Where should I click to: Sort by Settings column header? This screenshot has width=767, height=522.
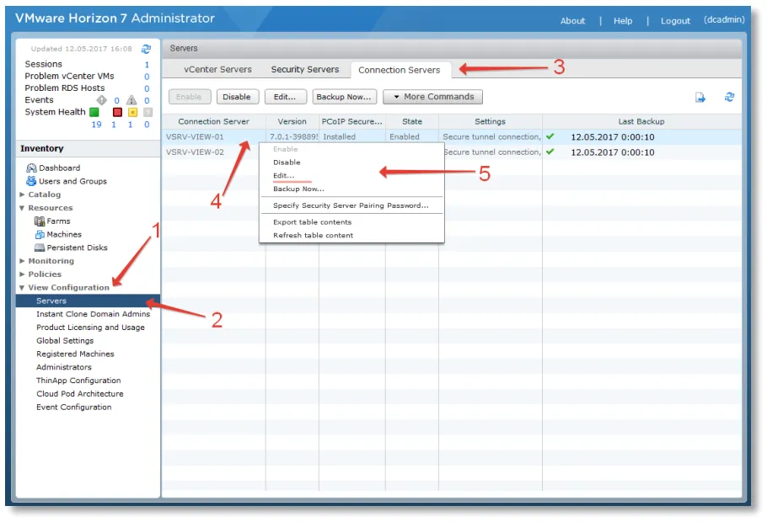[491, 121]
